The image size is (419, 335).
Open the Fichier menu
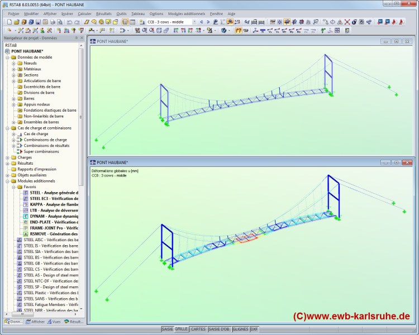click(x=13, y=13)
